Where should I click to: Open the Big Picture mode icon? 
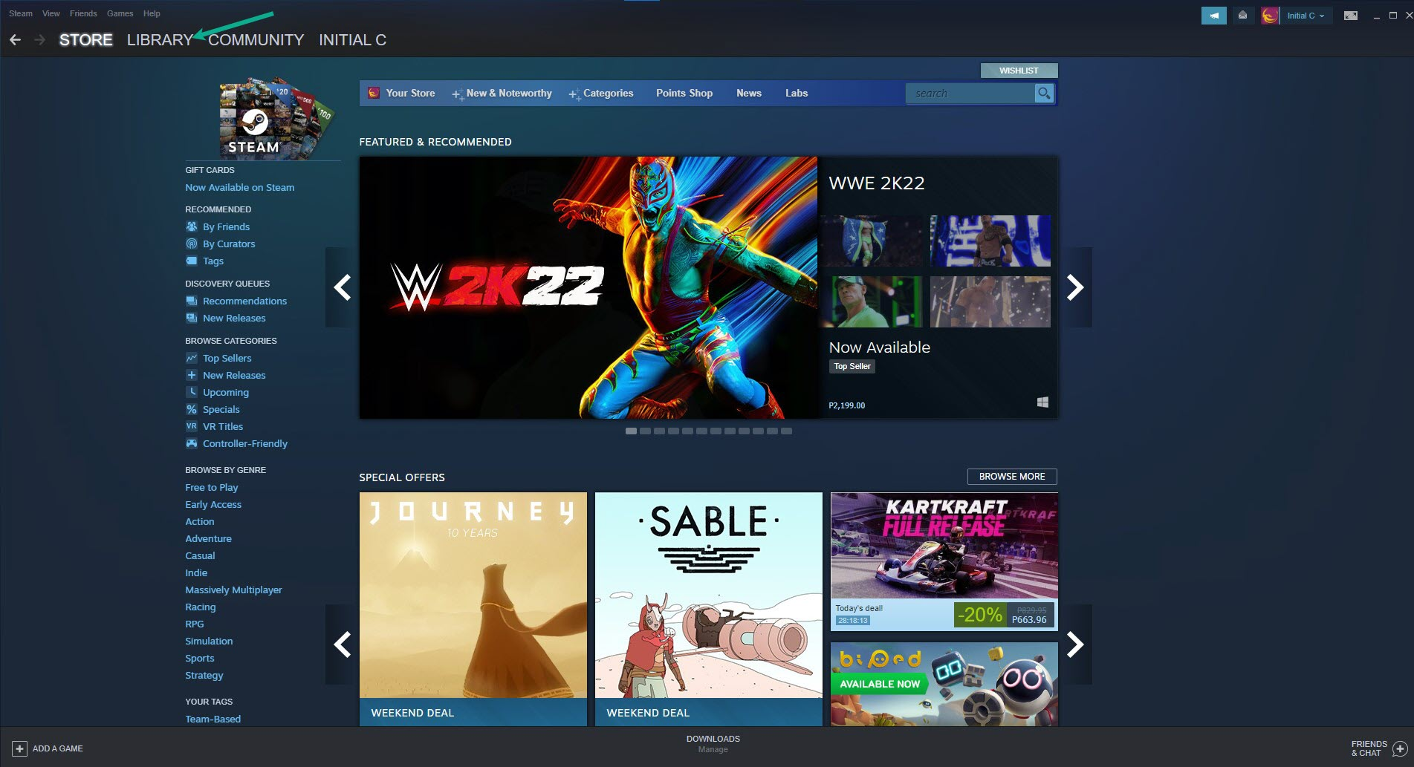(x=1351, y=16)
